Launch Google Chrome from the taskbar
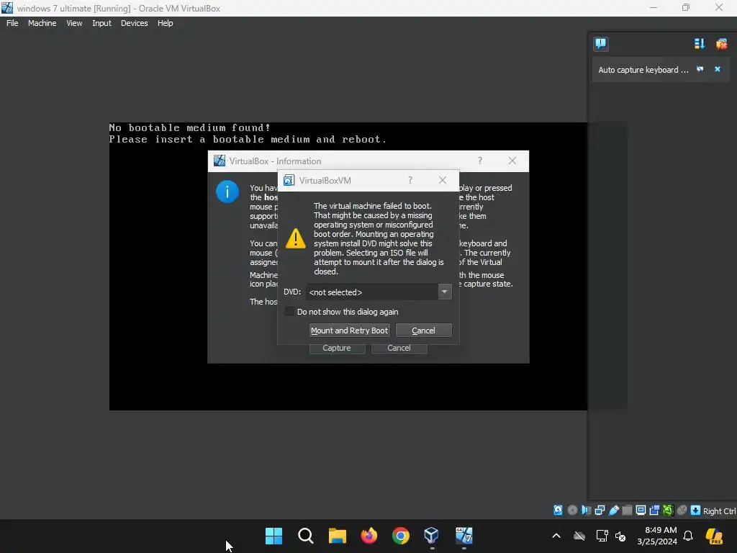This screenshot has height=553, width=737. click(x=400, y=536)
